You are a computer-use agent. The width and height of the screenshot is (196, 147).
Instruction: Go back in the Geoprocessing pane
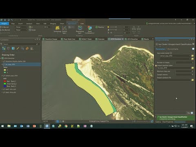tap(157, 44)
